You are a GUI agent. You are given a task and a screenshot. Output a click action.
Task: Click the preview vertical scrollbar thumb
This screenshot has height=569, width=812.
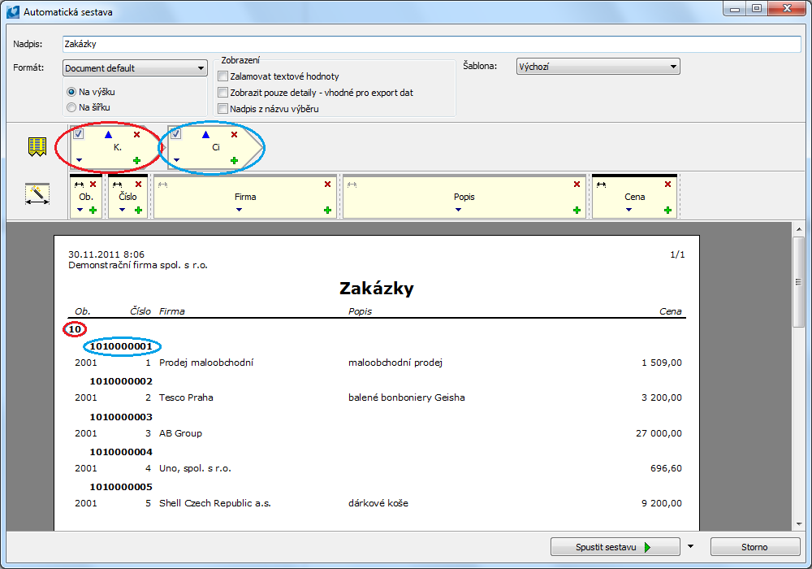click(x=798, y=282)
